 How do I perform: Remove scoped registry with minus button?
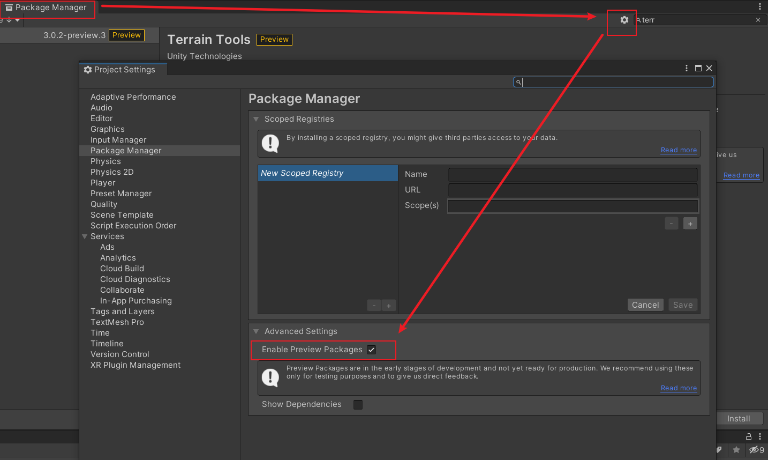pyautogui.click(x=374, y=306)
